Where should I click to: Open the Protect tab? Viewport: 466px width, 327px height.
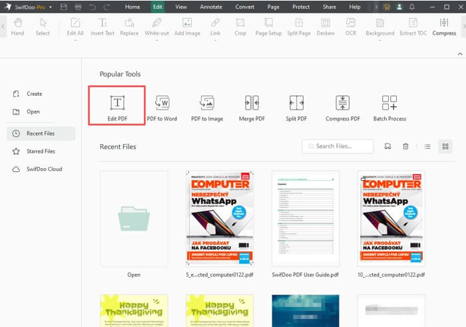[x=301, y=7]
